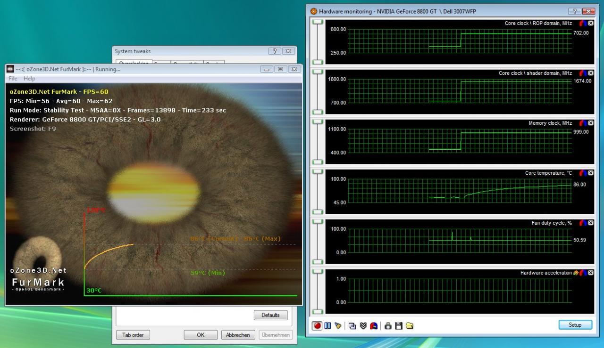604x348 pixels.
Task: Click the 'Run Mode: Stability Test' info line
Action: pyautogui.click(x=117, y=110)
